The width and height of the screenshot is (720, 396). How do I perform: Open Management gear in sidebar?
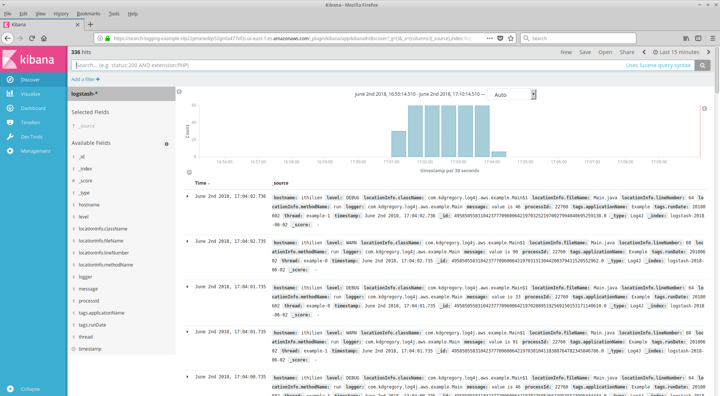click(10, 151)
